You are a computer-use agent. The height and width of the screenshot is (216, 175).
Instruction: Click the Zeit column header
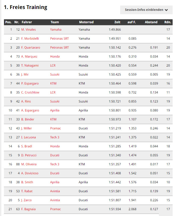coord(117,22)
